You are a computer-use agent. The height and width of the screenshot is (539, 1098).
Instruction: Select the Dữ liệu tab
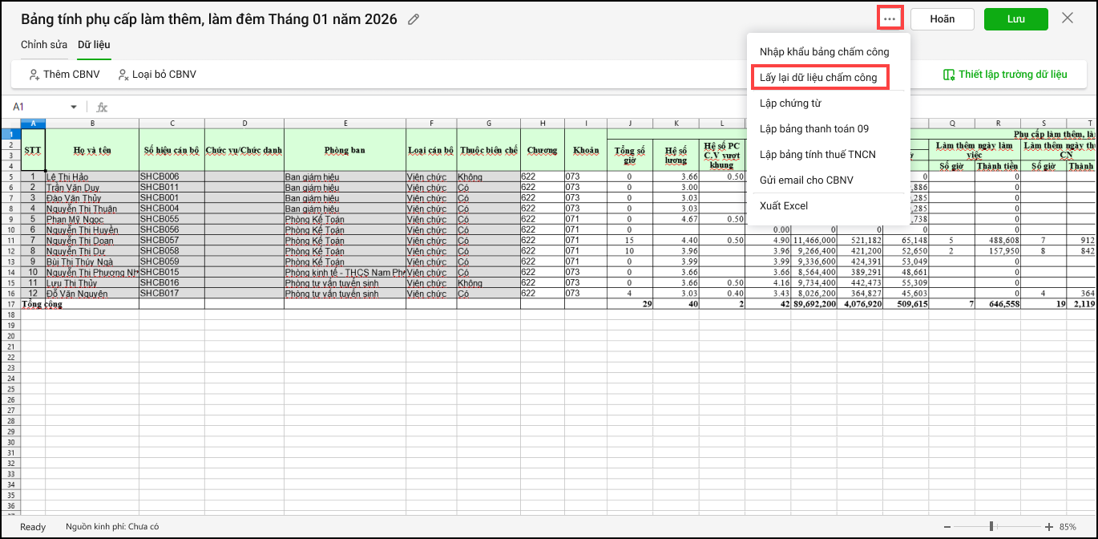click(x=94, y=44)
